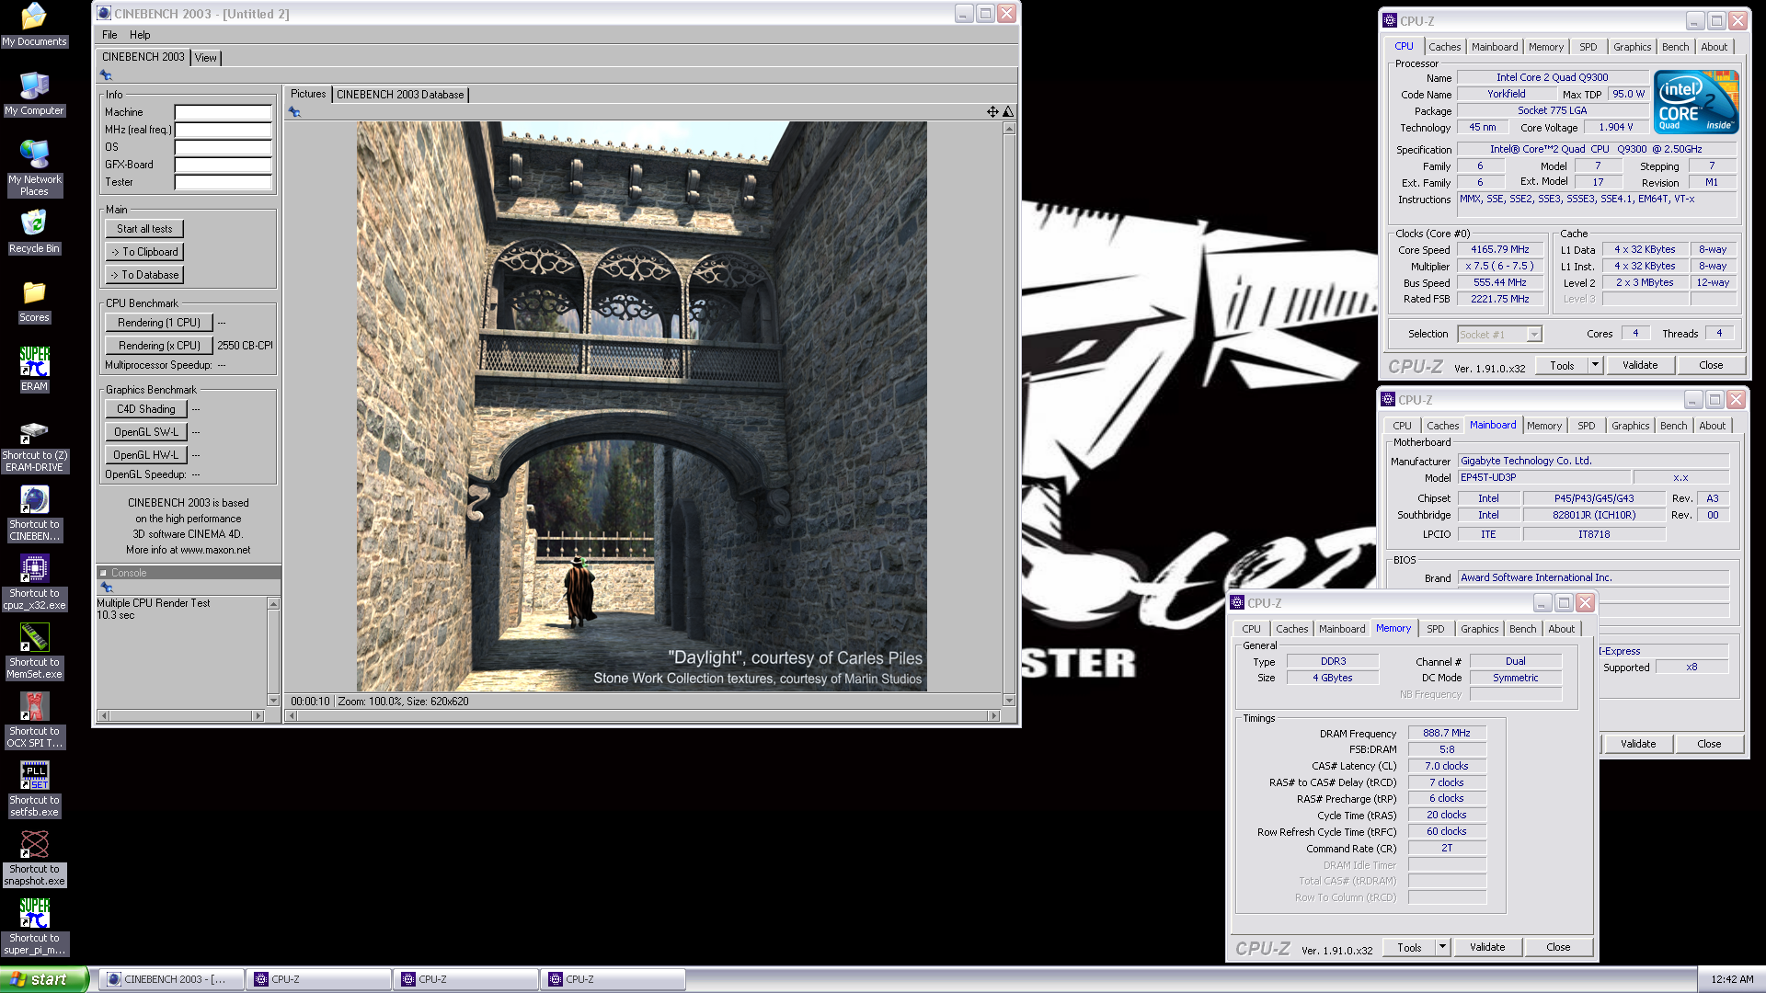The height and width of the screenshot is (993, 1766).
Task: Click the small icon under CINEBENCH 2003 tab
Action: click(x=106, y=75)
